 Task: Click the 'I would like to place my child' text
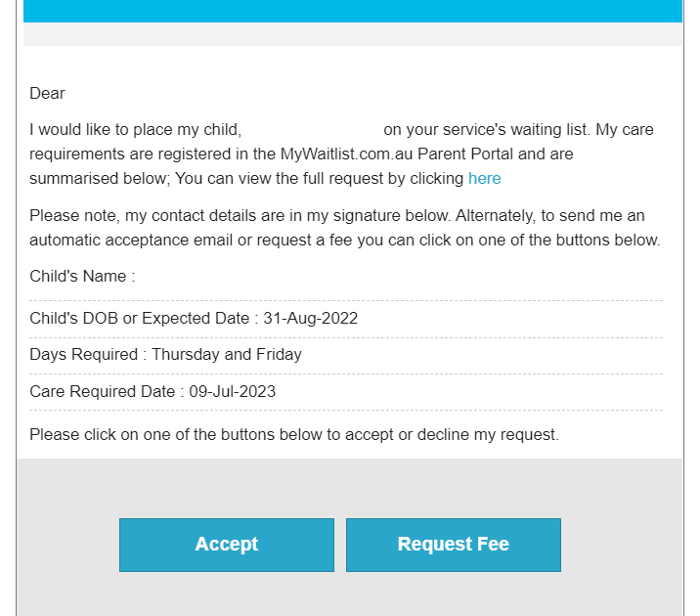tap(135, 130)
